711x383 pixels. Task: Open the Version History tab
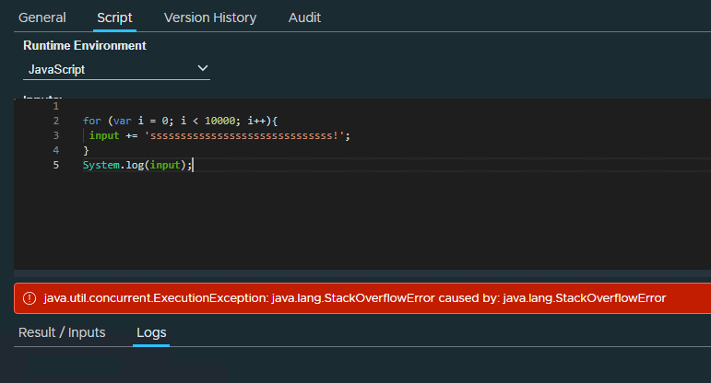point(210,17)
